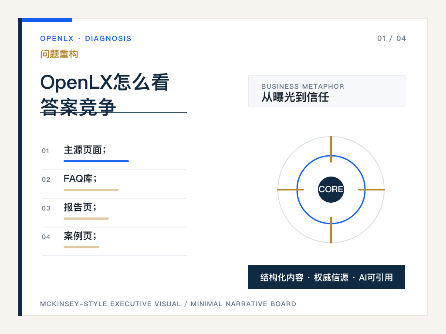Select list item 主源页面；

[x=84, y=150]
